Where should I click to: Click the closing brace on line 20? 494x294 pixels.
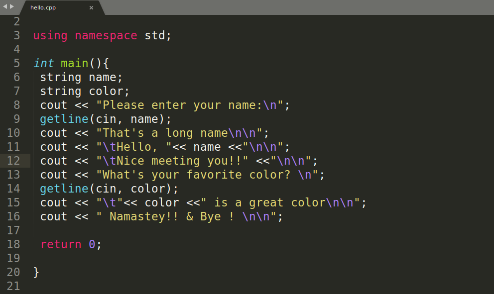(36, 272)
